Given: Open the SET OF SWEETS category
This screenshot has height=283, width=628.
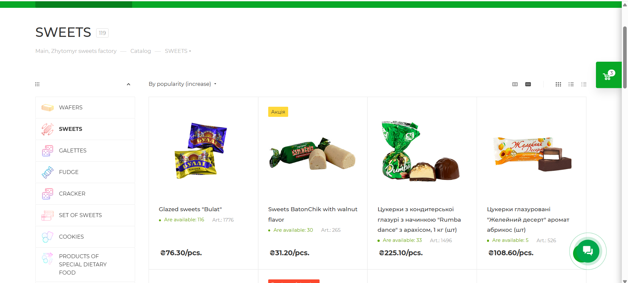Looking at the screenshot, I should [x=85, y=215].
